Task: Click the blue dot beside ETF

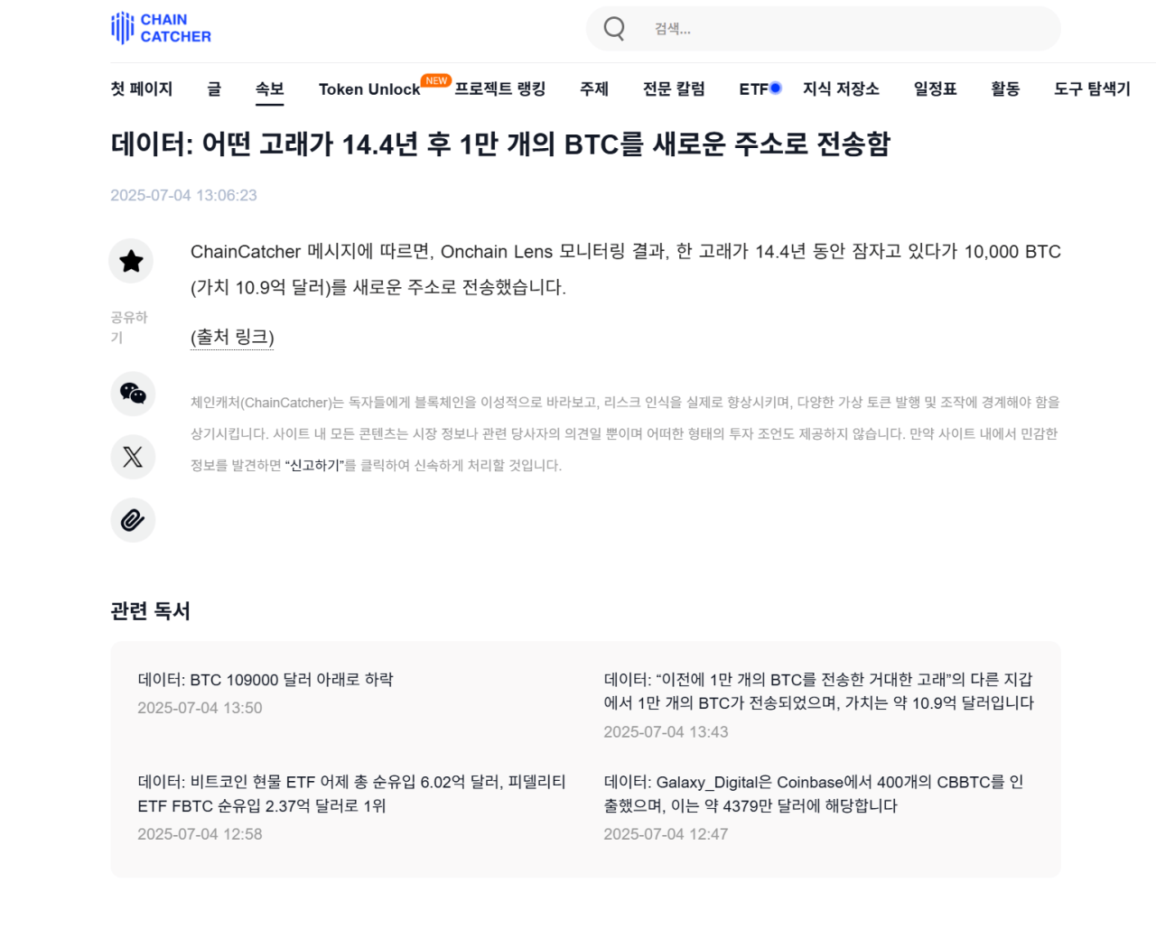Action: pyautogui.click(x=775, y=88)
